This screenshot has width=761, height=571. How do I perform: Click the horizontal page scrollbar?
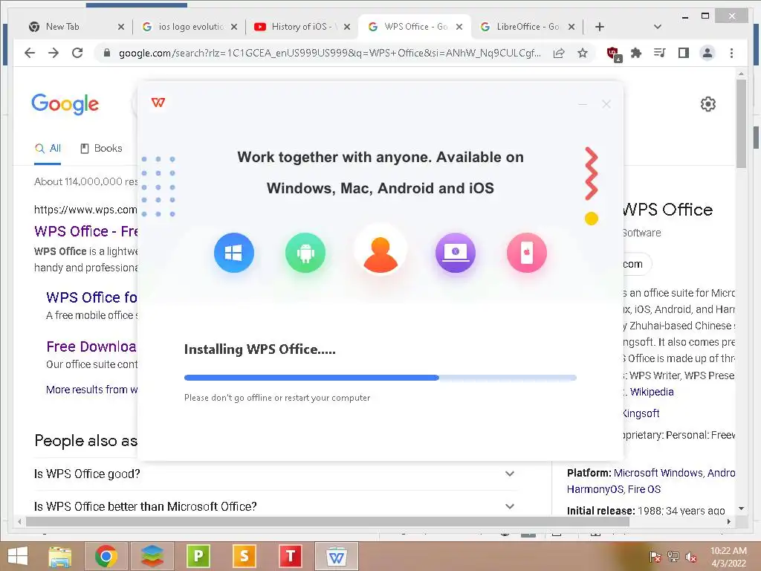[328, 521]
